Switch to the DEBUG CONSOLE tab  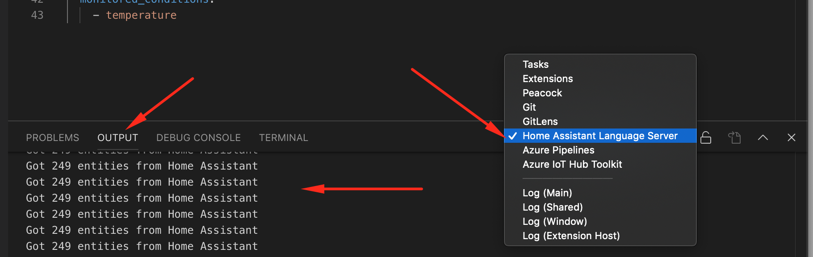198,137
